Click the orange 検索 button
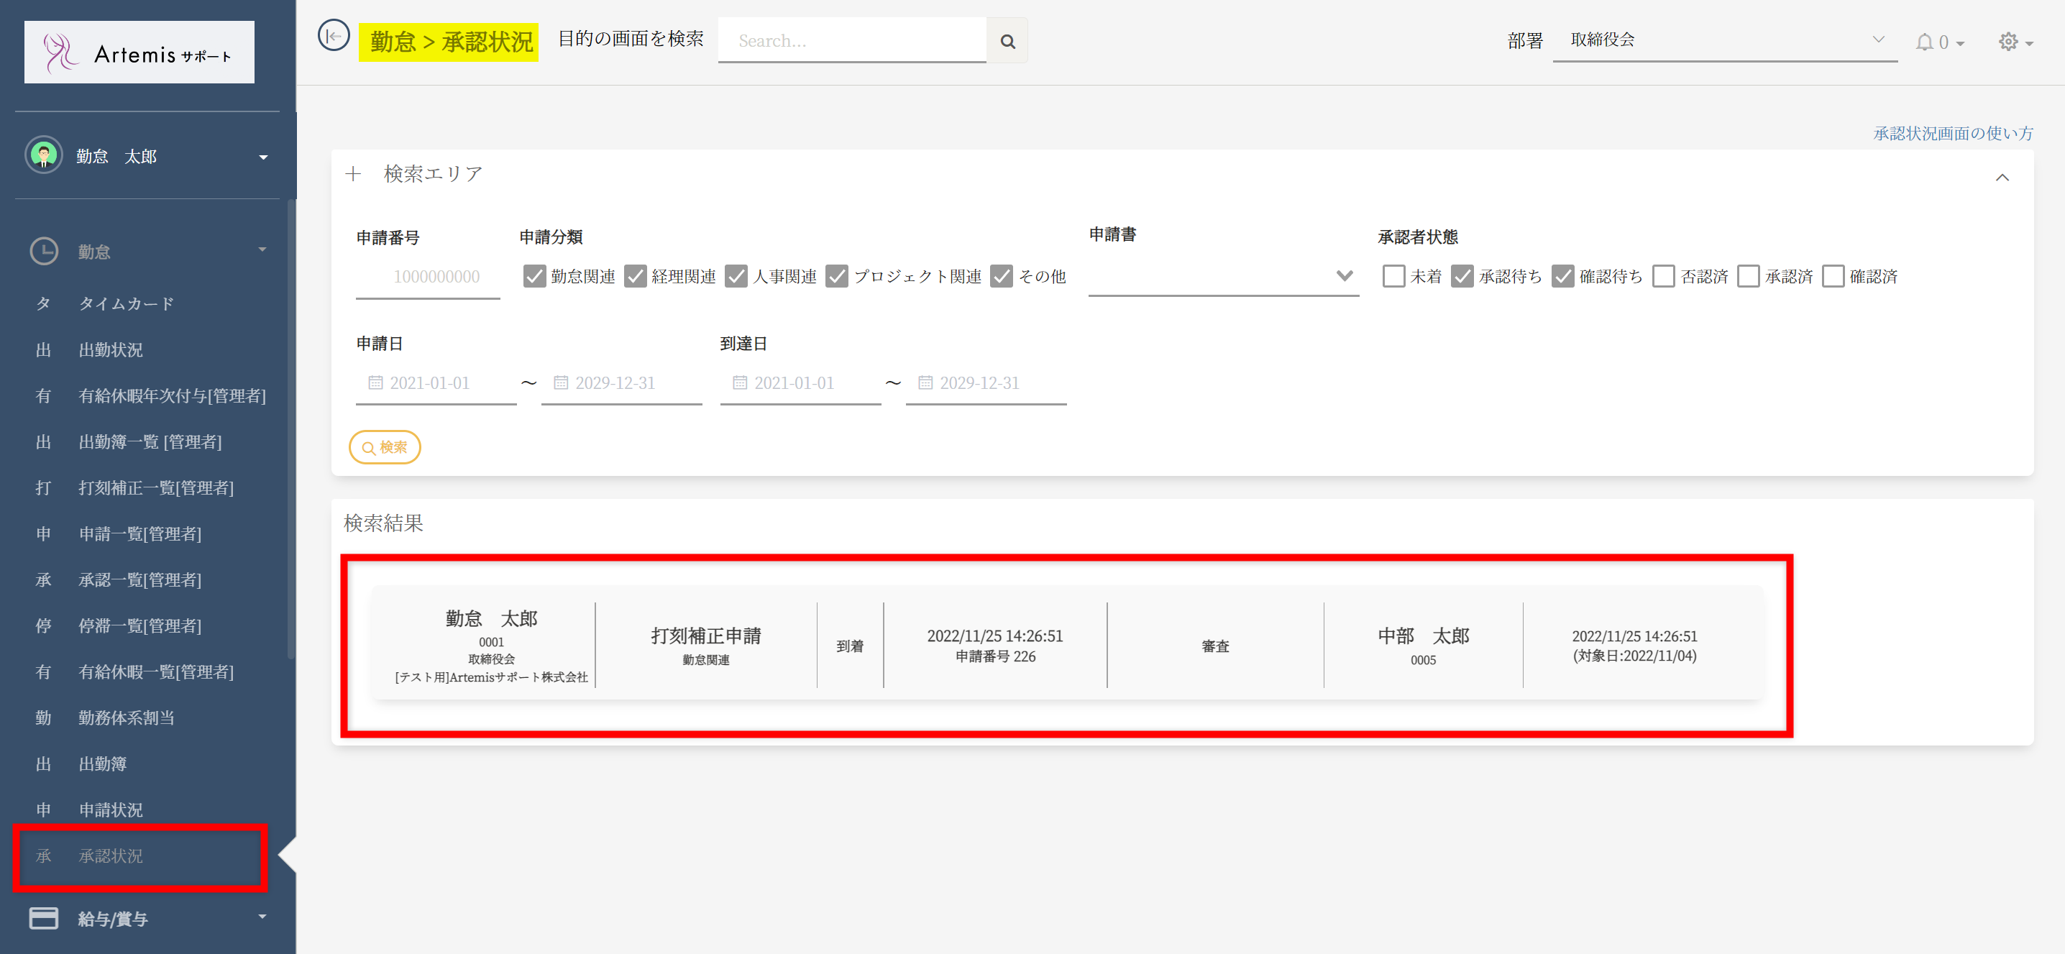 click(x=385, y=447)
